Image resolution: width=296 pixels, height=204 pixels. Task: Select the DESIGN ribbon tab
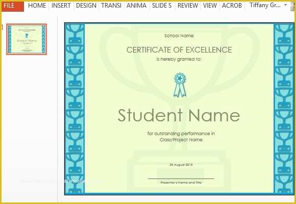click(86, 6)
